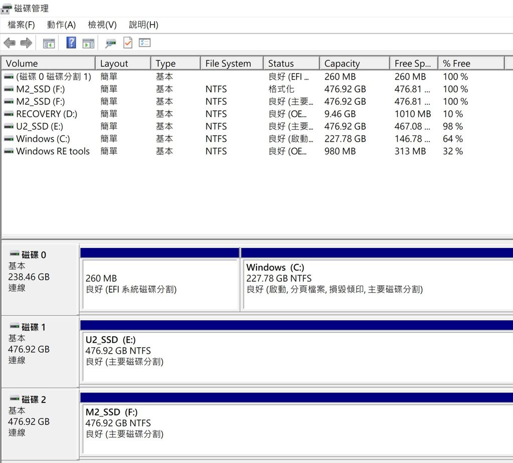Click the drive icon of Windows (C:) row
Screen dimensions: 513x463
[x=9, y=139]
